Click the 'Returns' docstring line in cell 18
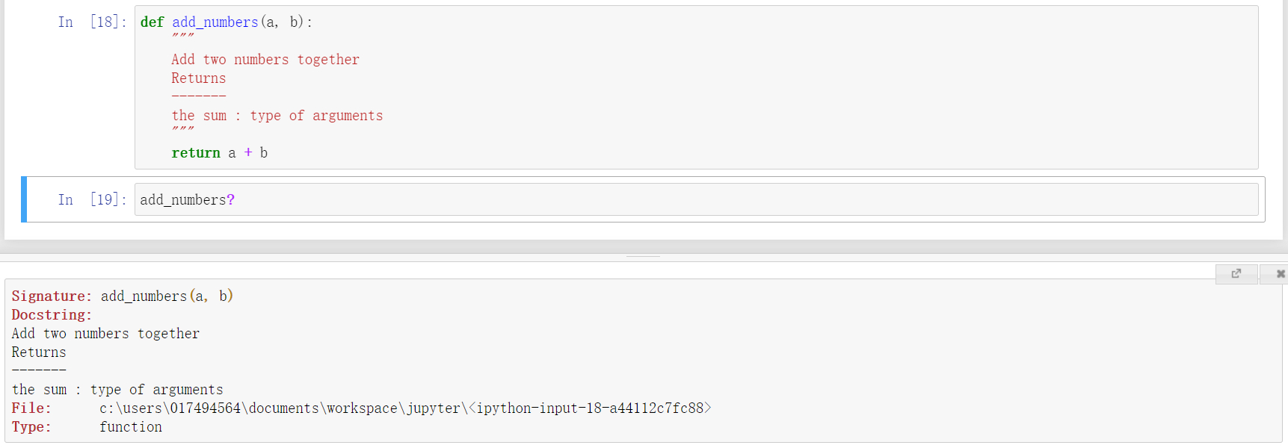Screen dimensions: 1288x448 pos(198,78)
